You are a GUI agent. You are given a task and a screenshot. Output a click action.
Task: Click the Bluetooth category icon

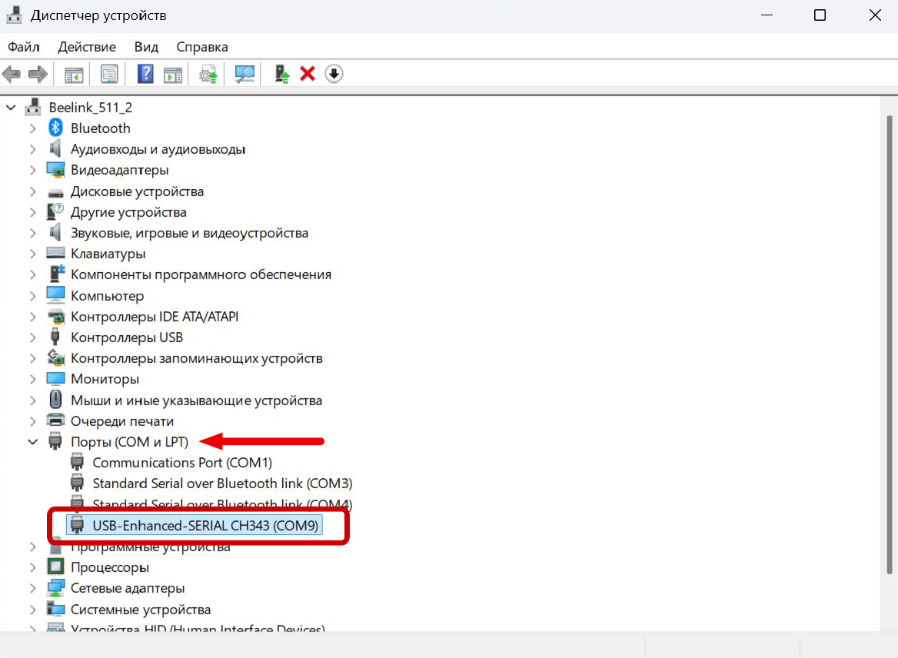pos(55,128)
